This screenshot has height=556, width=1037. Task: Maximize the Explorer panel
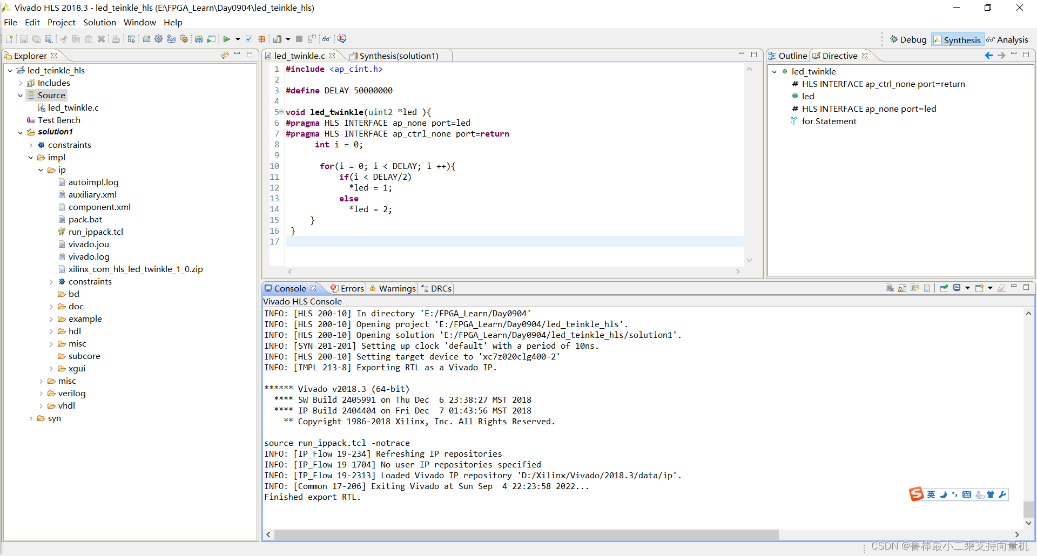pyautogui.click(x=250, y=55)
